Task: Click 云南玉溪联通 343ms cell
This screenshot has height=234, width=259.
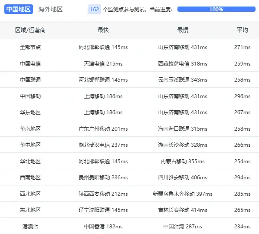Action: click(x=183, y=80)
